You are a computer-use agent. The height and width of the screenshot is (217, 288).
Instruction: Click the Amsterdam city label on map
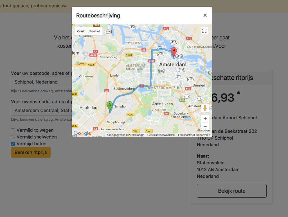tap(173, 64)
